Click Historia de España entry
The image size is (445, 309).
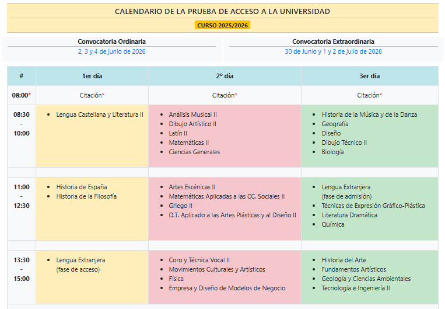[x=82, y=187]
